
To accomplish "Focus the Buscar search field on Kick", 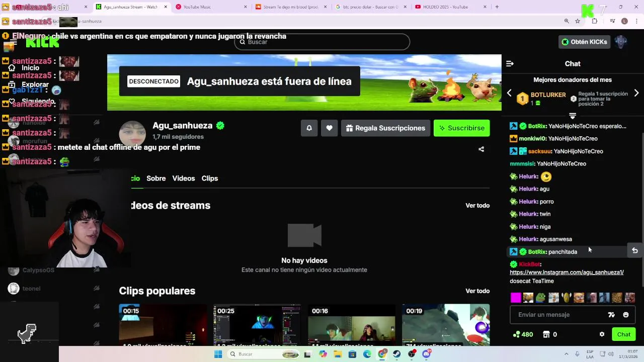I will pyautogui.click(x=322, y=42).
